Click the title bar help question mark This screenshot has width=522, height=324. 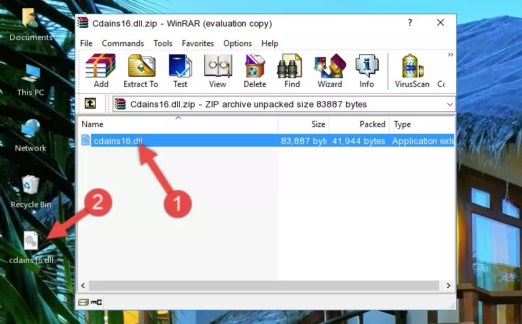click(410, 22)
